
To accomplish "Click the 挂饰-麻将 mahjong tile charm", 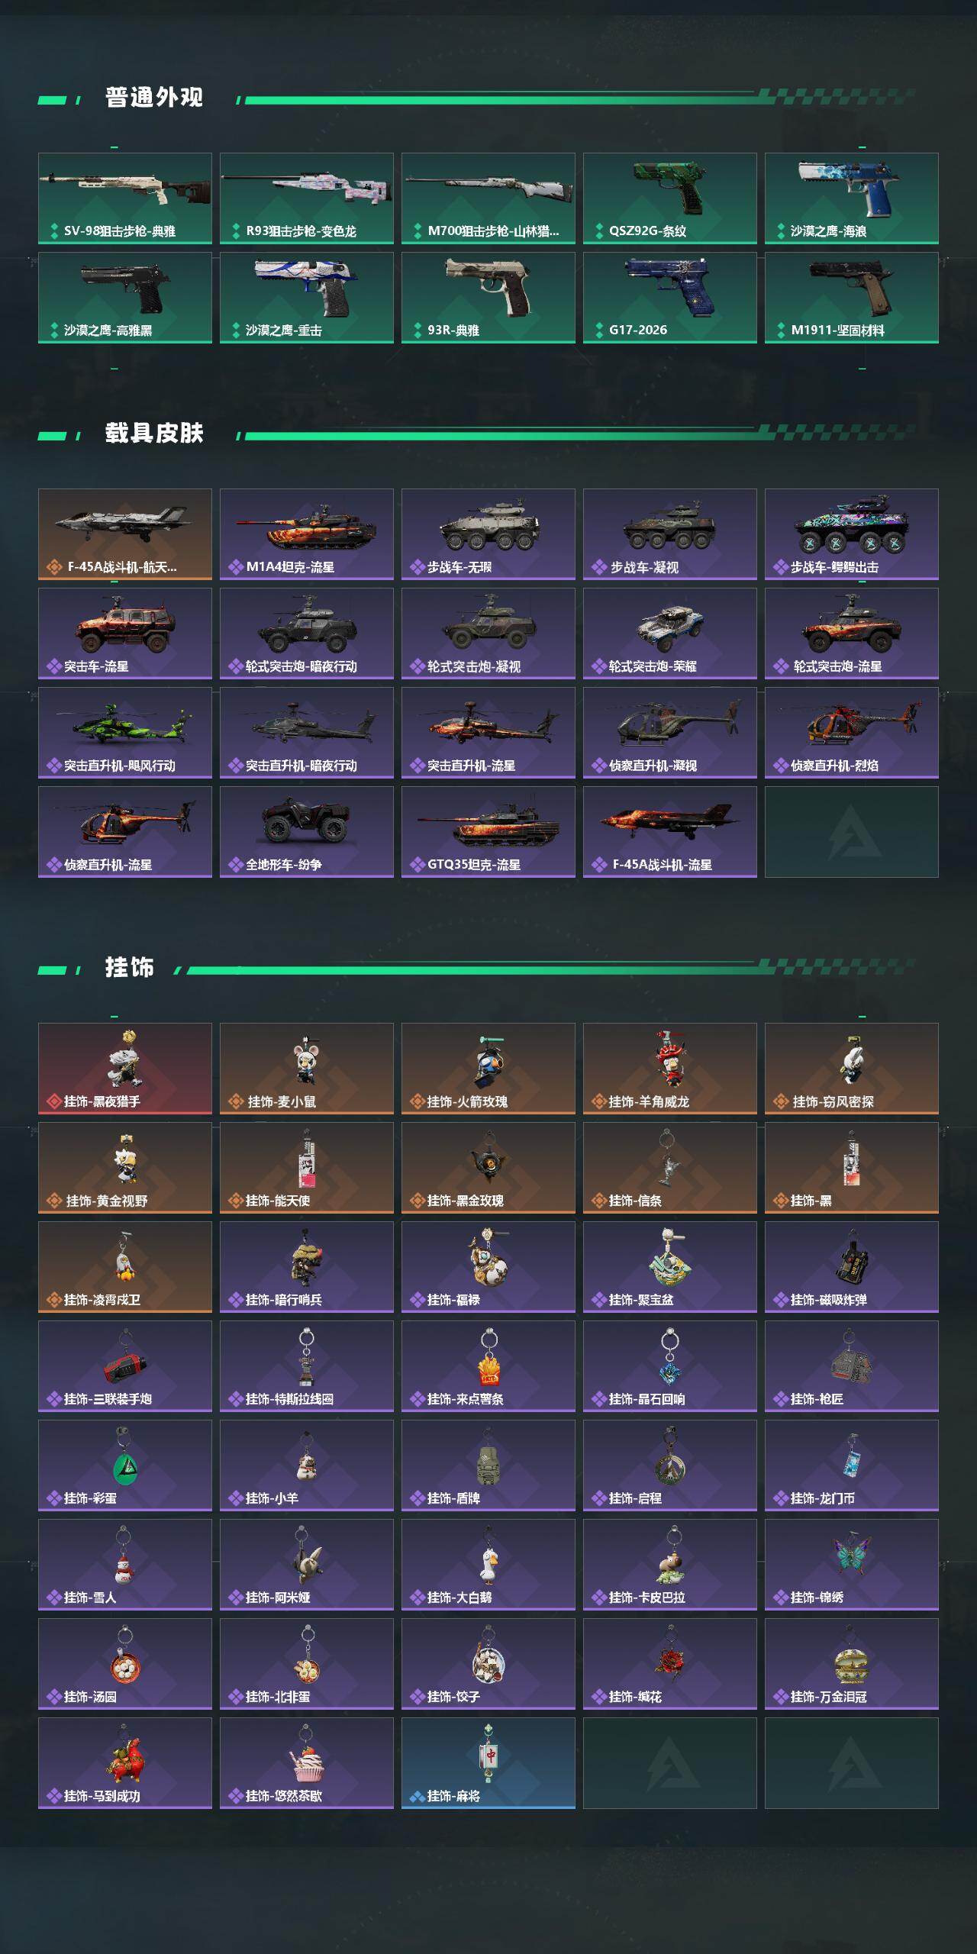I will (488, 1763).
